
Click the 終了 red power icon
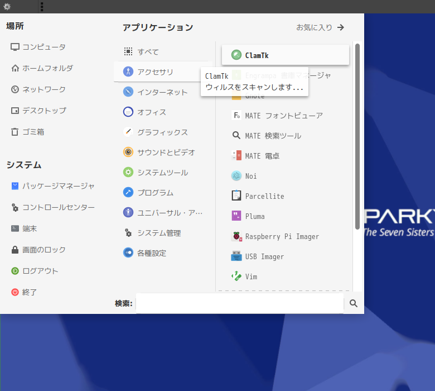point(15,292)
